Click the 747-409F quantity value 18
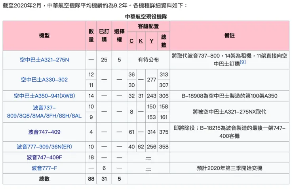This screenshot has width=293, height=189. pyautogui.click(x=91, y=157)
